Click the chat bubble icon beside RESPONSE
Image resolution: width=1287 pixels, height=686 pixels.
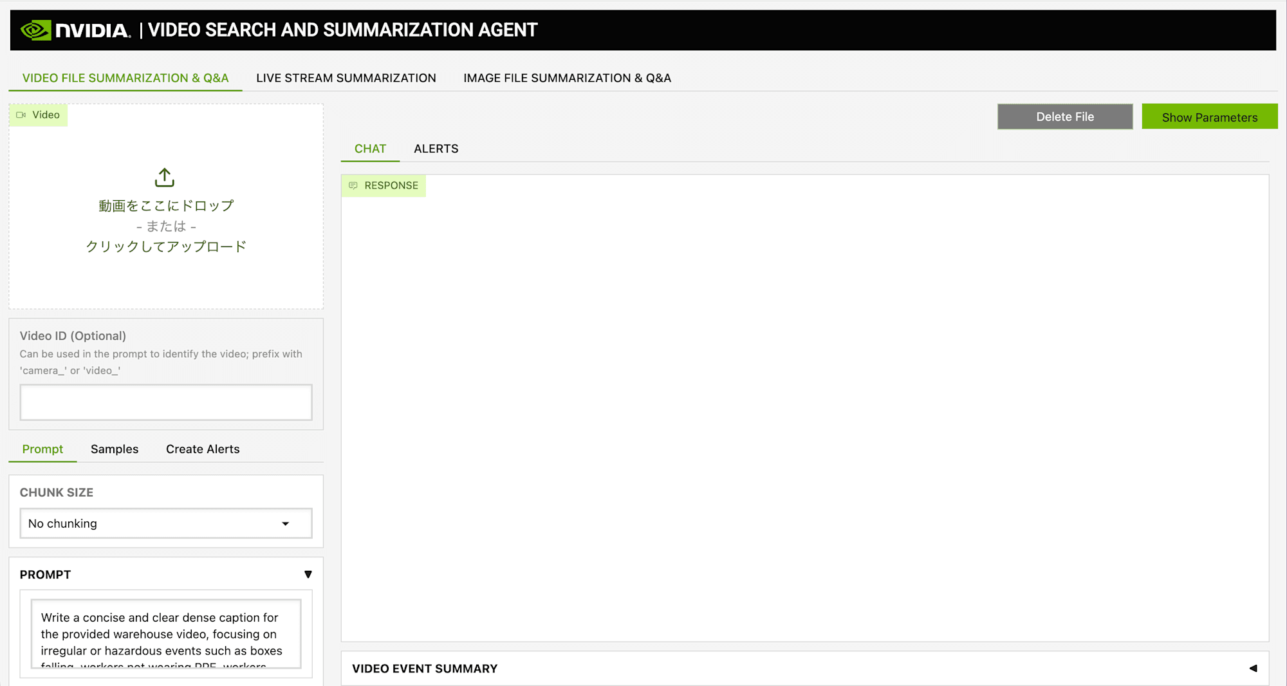pos(353,185)
